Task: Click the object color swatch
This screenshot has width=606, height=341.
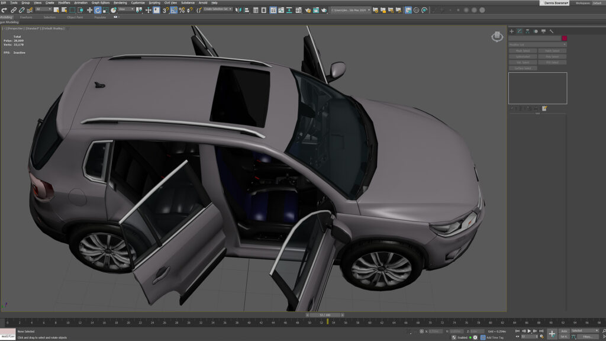Action: pos(564,38)
